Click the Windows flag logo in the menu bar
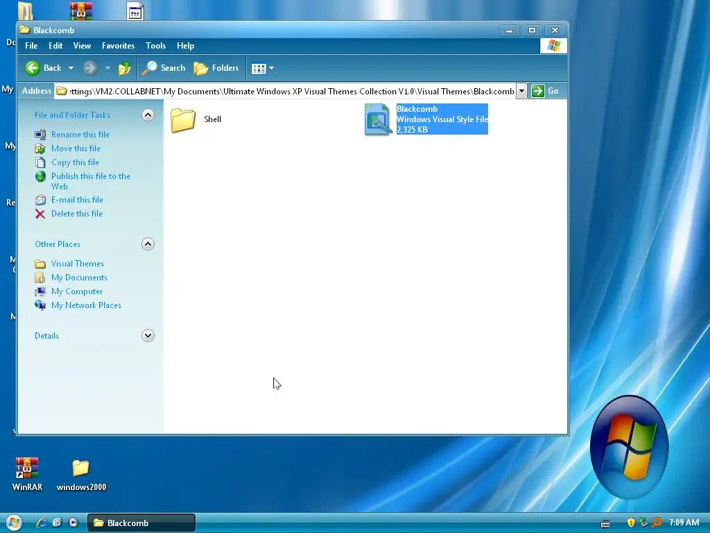 [553, 46]
